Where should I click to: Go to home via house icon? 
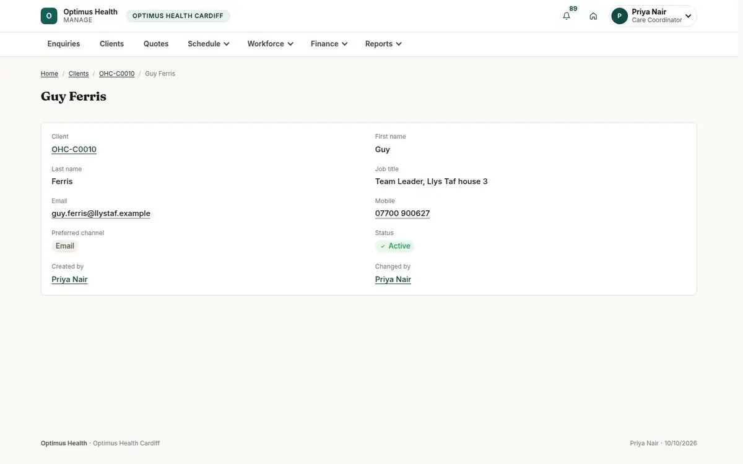[593, 16]
